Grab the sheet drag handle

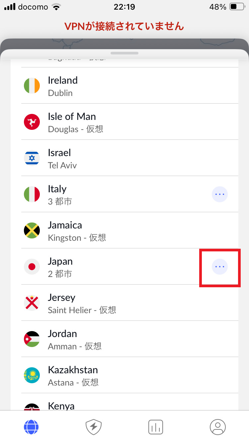(124, 53)
